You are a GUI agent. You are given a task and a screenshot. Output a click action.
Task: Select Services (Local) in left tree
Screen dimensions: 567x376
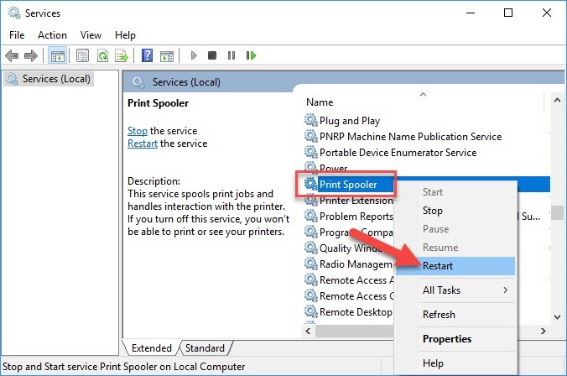49,79
